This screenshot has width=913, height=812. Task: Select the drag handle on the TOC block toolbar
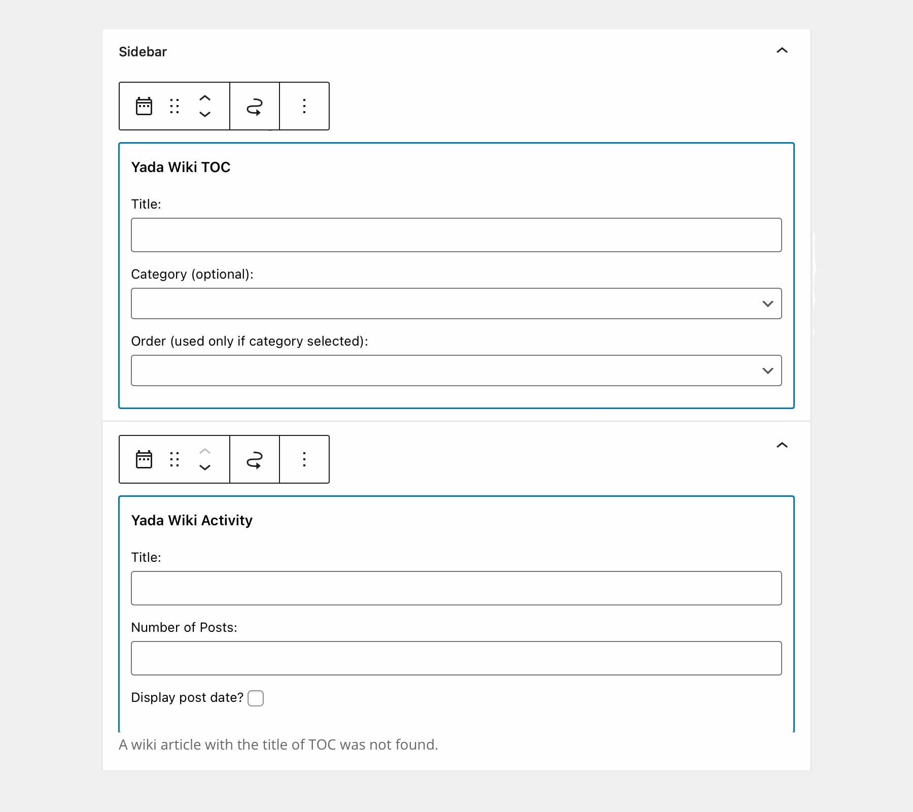174,106
